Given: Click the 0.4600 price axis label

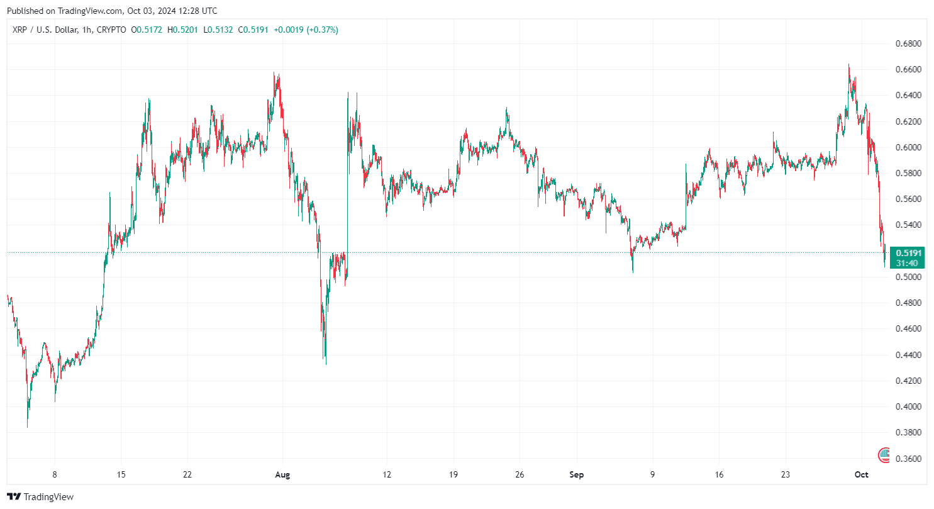Looking at the screenshot, I should [x=909, y=329].
